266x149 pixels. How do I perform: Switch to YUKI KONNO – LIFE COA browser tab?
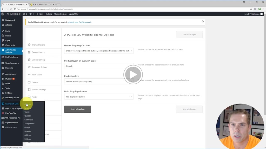pyautogui.click(x=42, y=5)
